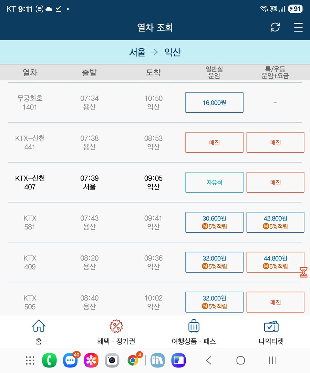Open the purple window app icon
310x373 pixels.
point(179,360)
